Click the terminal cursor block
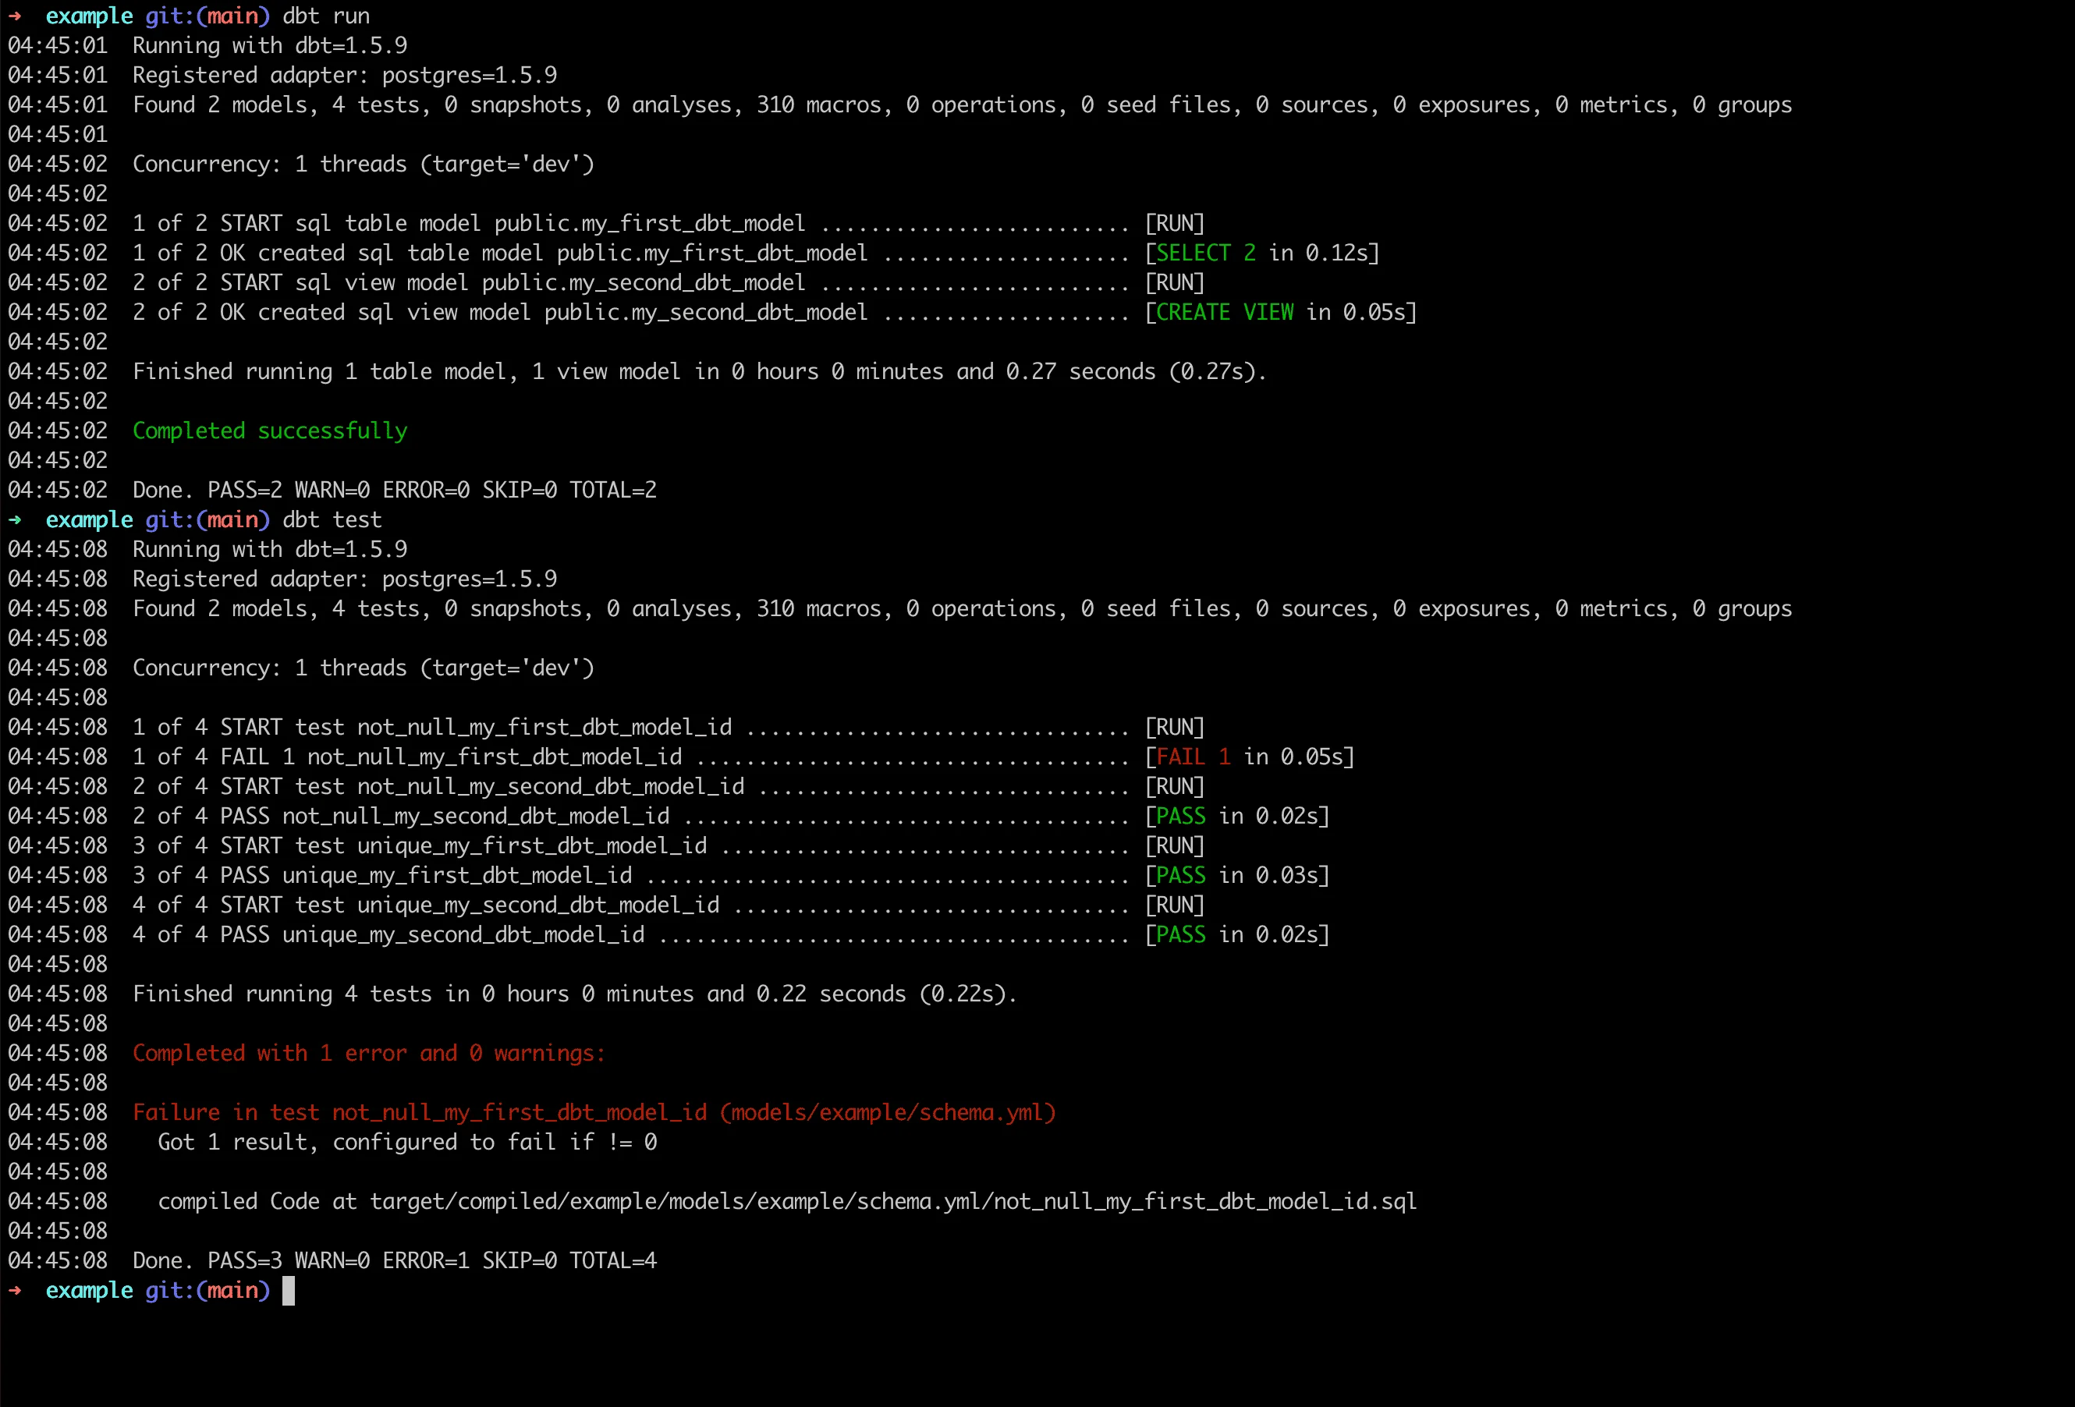This screenshot has width=2075, height=1407. (289, 1290)
